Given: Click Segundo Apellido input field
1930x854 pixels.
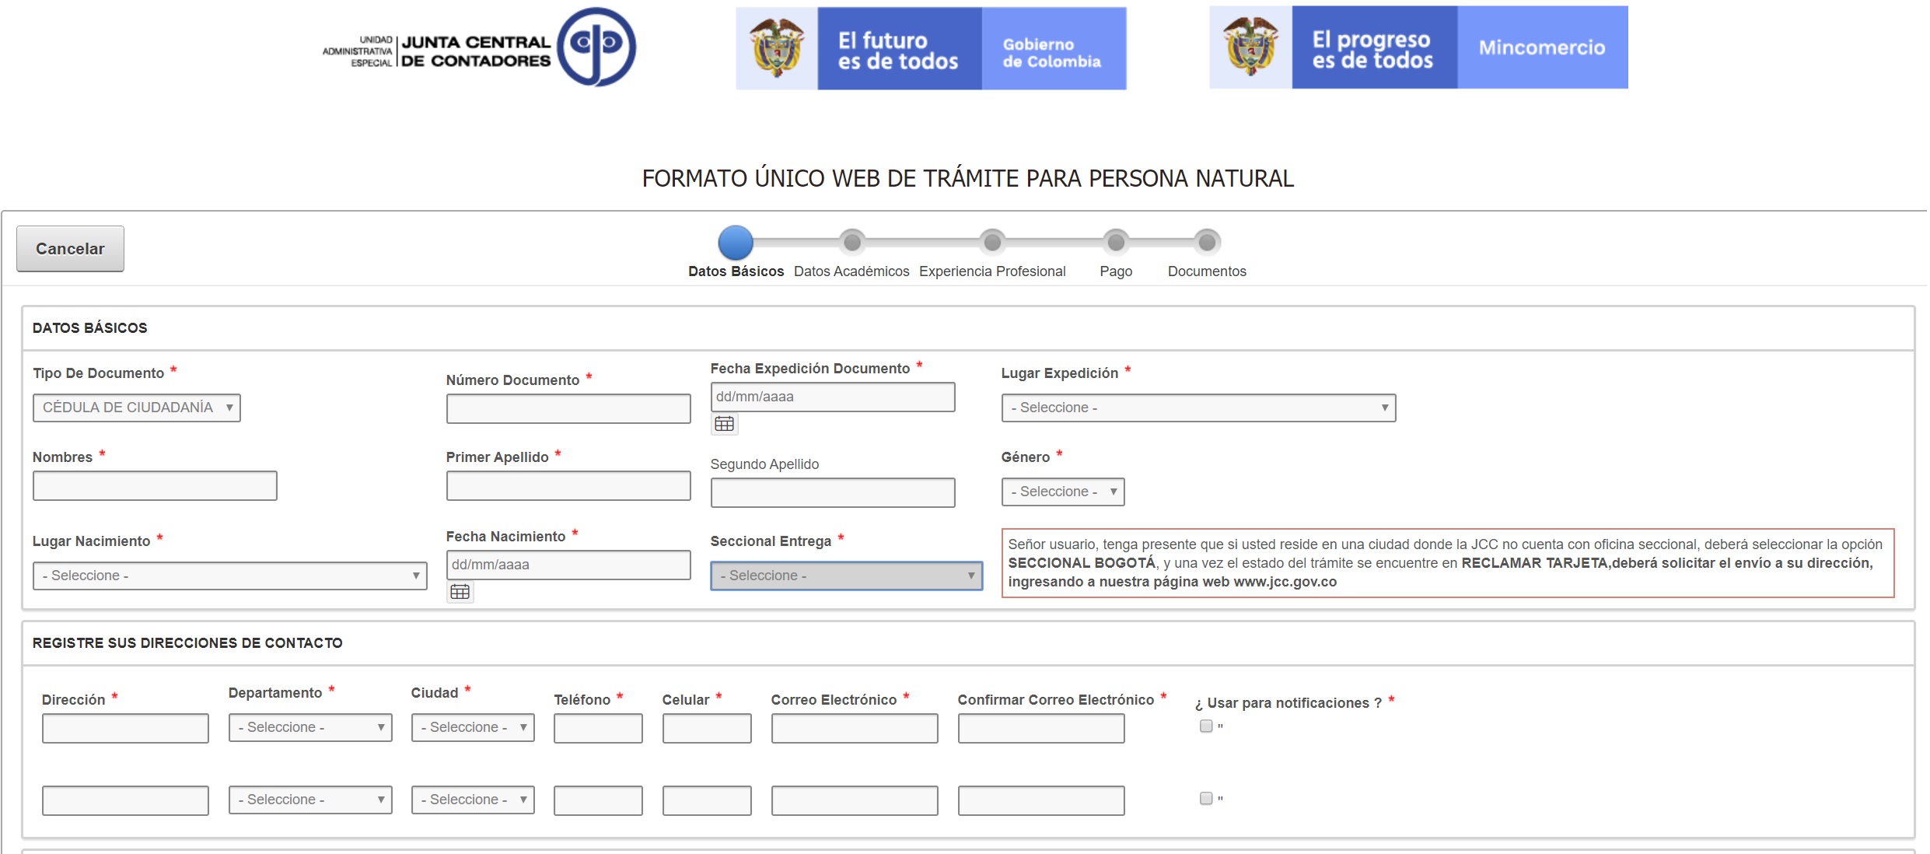Looking at the screenshot, I should pos(833,492).
